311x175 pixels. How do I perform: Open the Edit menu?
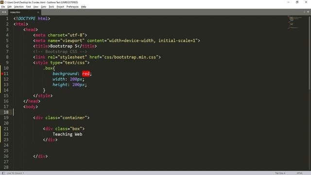9,7
